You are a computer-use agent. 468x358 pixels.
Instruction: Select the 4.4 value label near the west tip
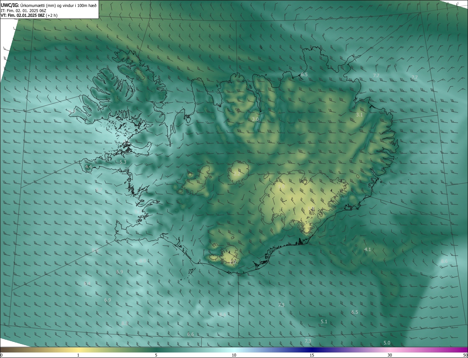coord(88,167)
